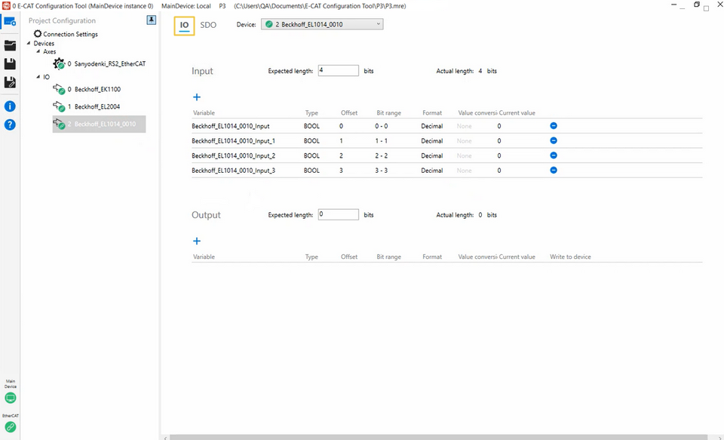This screenshot has width=724, height=440.
Task: Switch to the SDO tab
Action: pos(208,25)
